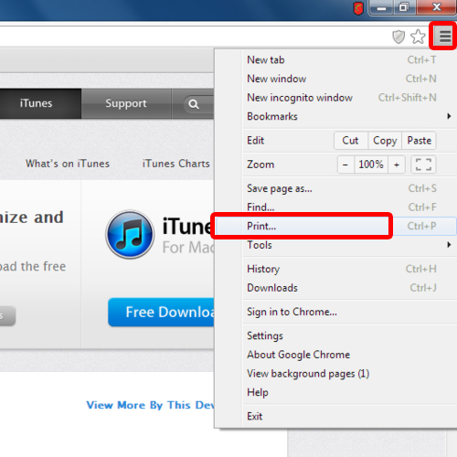Open What's on iTunes link
Image resolution: width=457 pixels, height=457 pixels.
pos(68,164)
